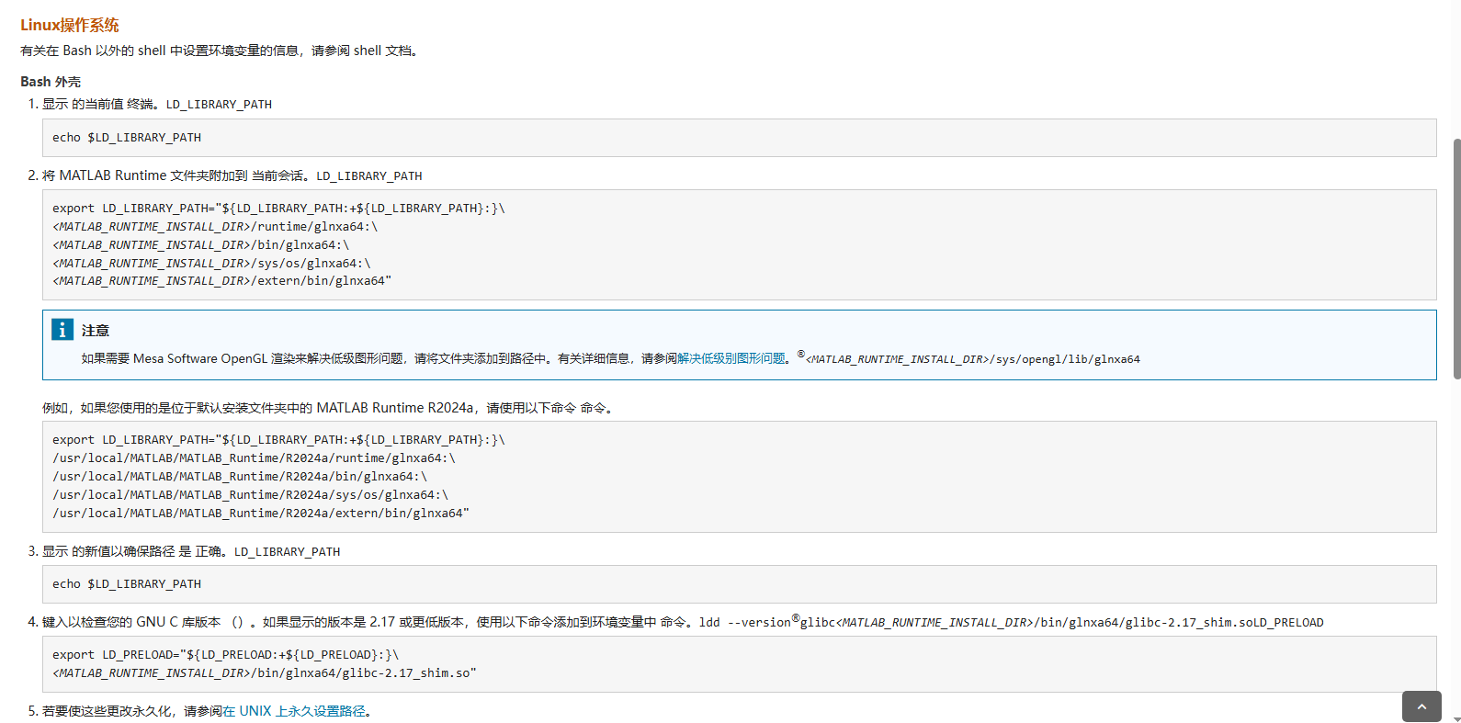Viewport: 1461px width, 723px height.
Task: Click the <MATLAB_RUNTIME_INSTALL_DIR>/bin/glnxa64:\ code line in step 2
Action: (200, 245)
